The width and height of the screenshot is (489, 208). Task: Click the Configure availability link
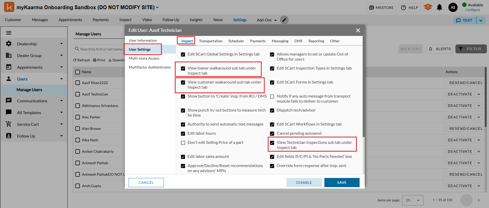(473, 10)
